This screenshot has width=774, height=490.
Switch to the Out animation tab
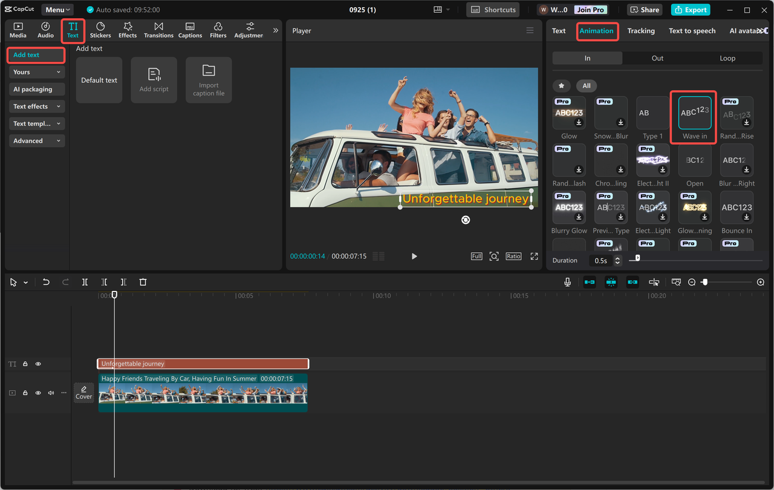click(x=657, y=57)
